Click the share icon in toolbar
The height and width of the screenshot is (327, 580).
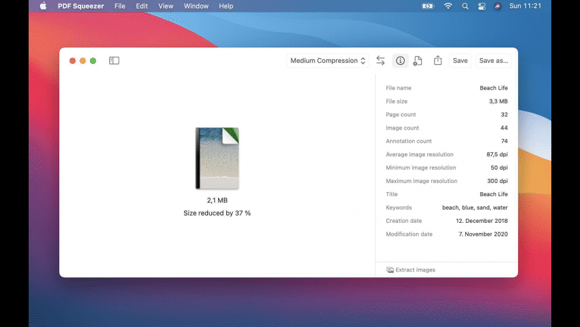click(x=437, y=60)
